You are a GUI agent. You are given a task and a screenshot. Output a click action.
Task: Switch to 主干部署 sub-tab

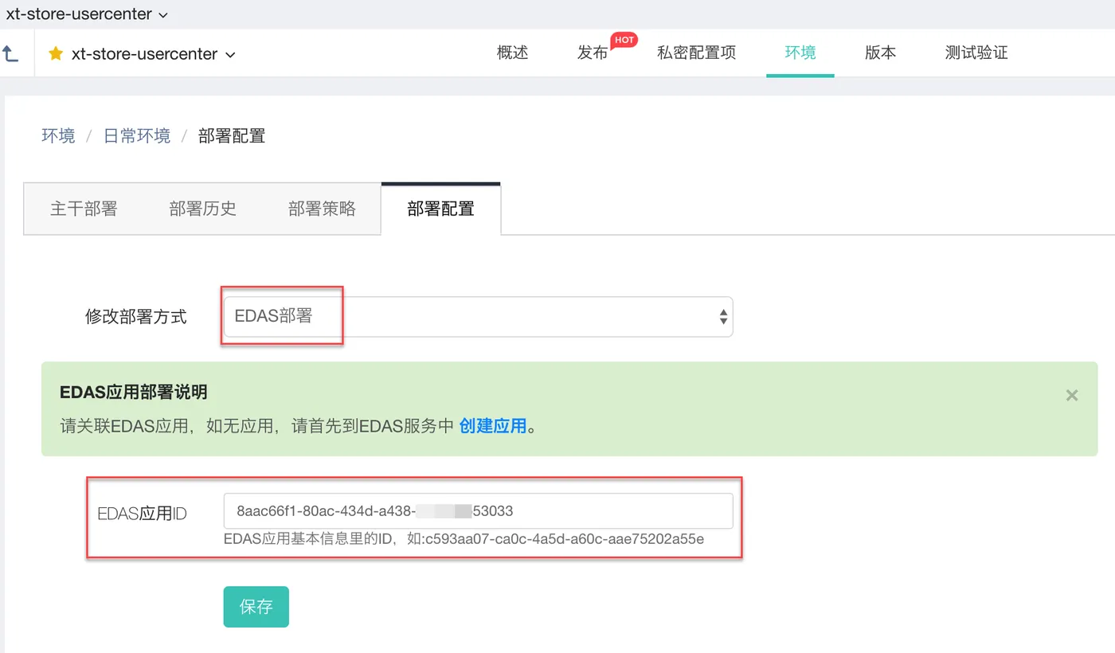[84, 209]
